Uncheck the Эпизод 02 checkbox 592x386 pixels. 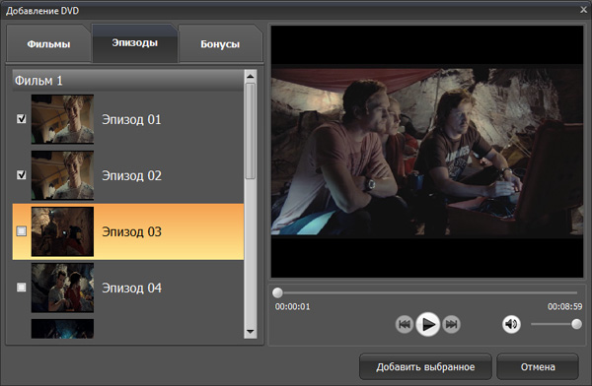(x=22, y=175)
